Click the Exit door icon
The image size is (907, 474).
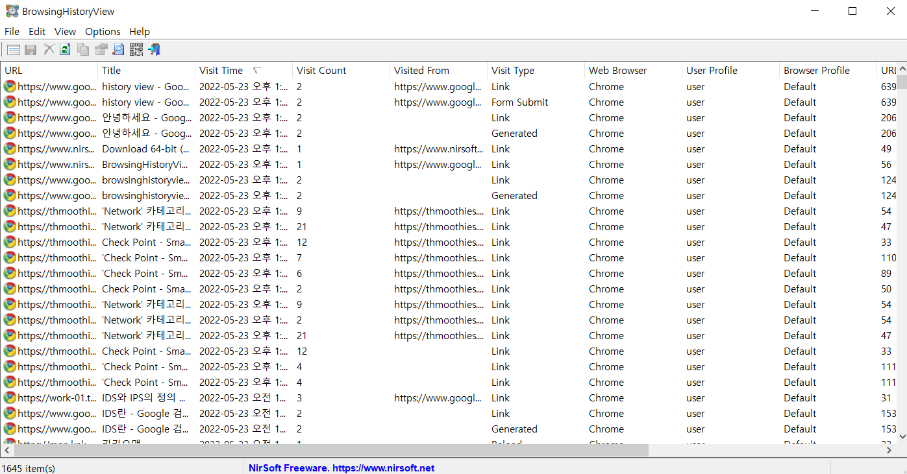[x=154, y=49]
